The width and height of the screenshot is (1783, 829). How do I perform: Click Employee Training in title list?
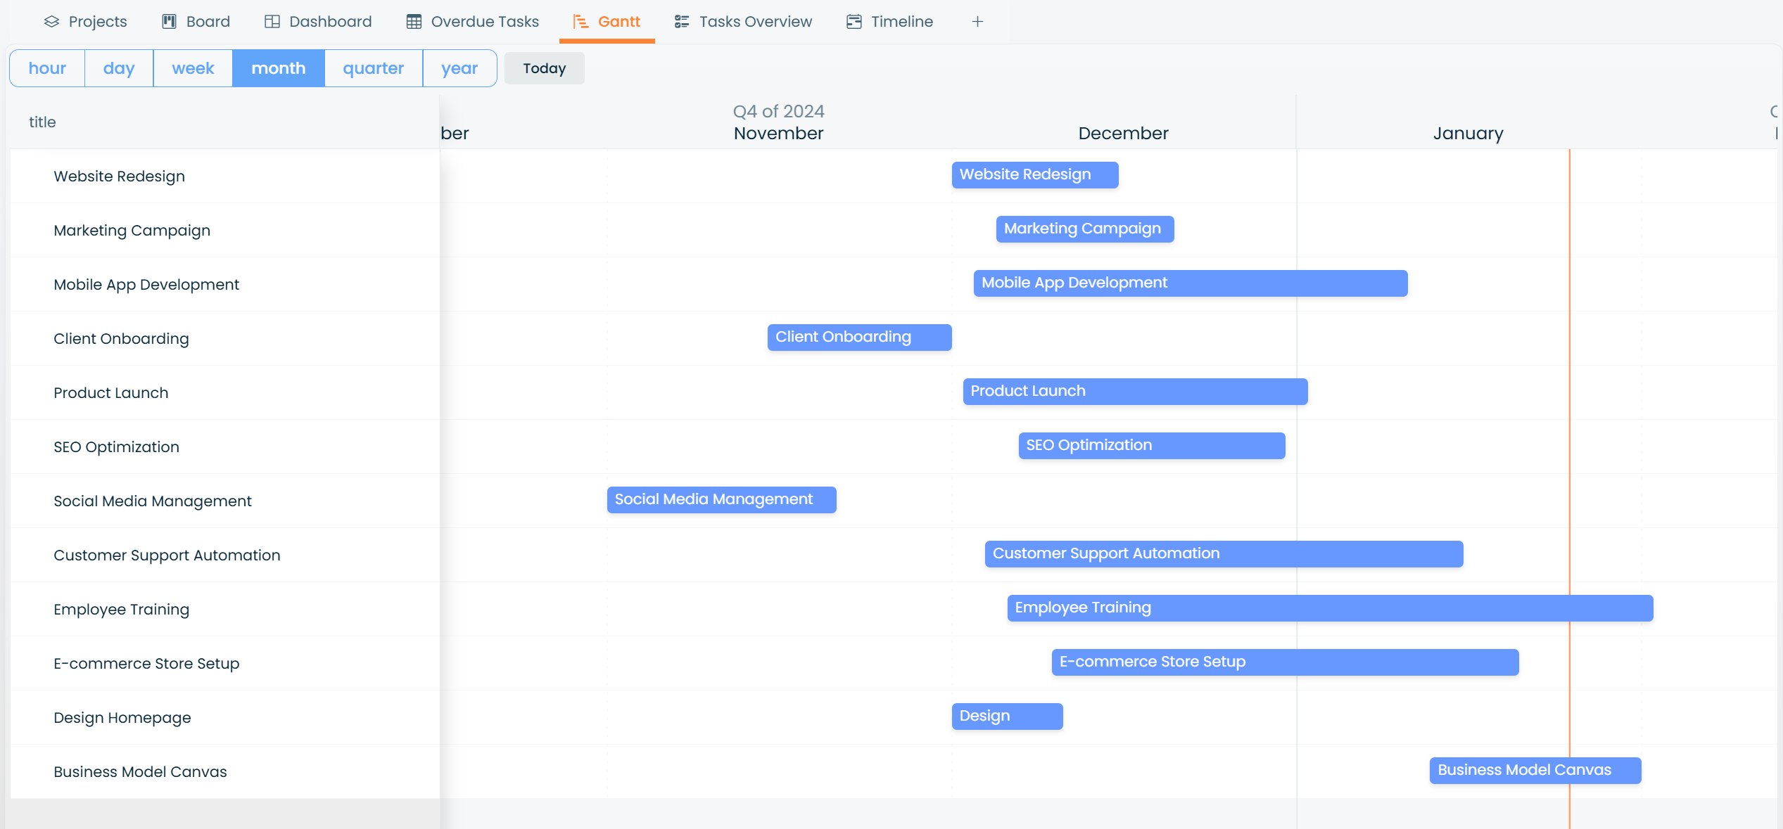(122, 610)
